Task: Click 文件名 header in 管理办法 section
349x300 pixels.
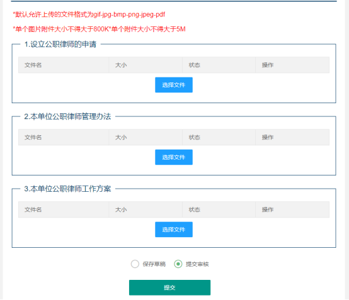Action: point(33,137)
